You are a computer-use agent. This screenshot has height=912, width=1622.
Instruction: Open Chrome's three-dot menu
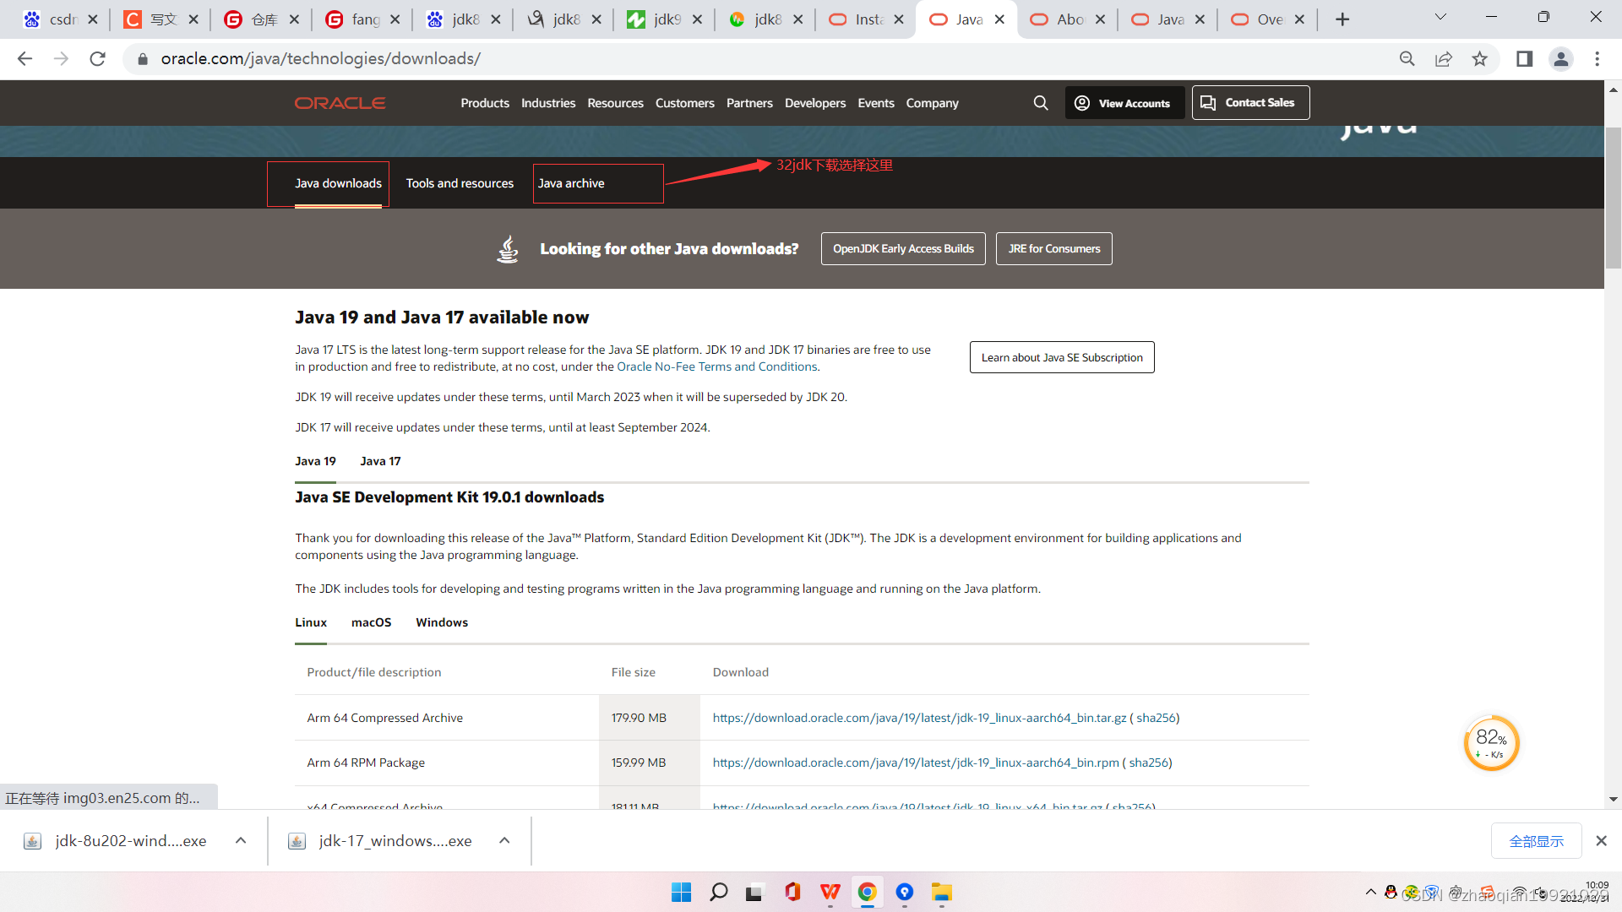[1597, 59]
